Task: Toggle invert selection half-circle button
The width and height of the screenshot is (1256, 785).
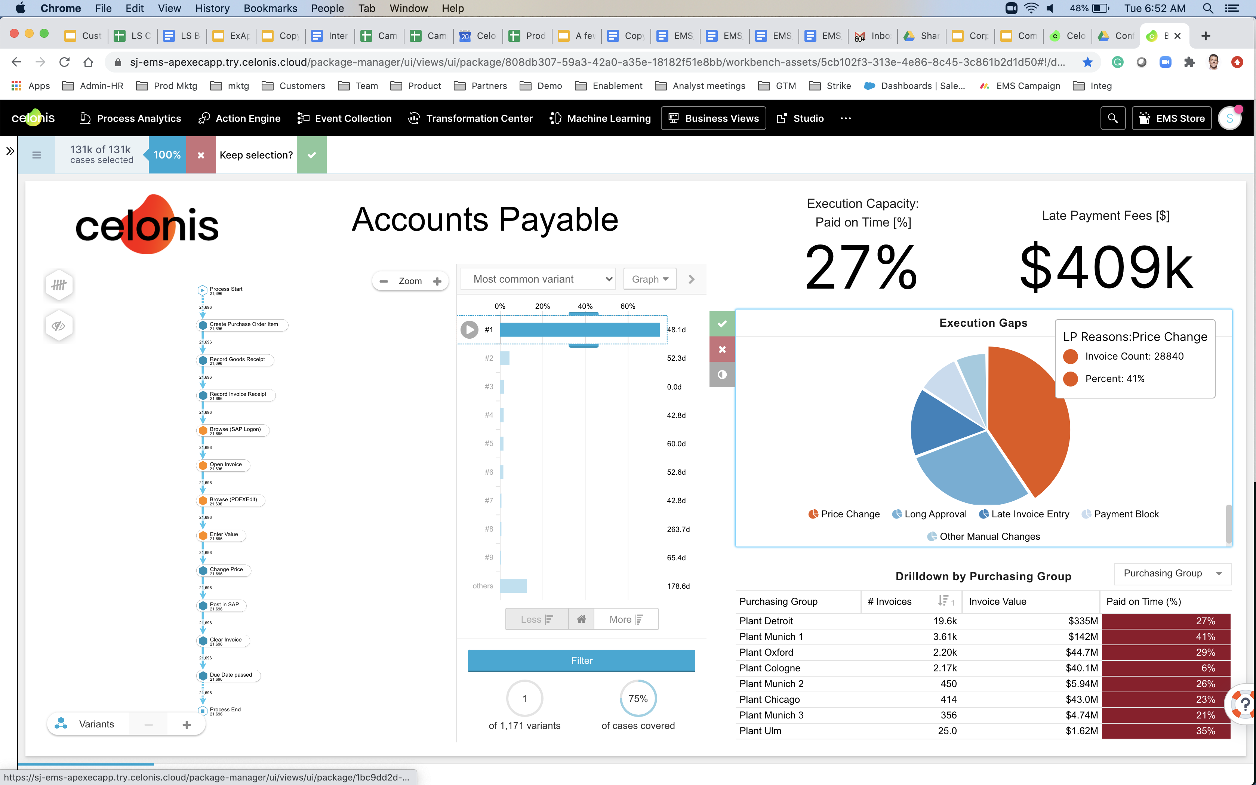Action: point(722,374)
